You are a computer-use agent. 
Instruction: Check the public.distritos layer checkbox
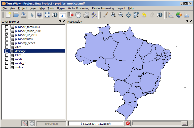pyautogui.click(x=7, y=39)
